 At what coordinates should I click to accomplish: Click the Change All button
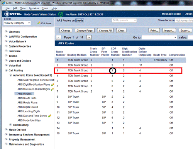(x=105, y=30)
